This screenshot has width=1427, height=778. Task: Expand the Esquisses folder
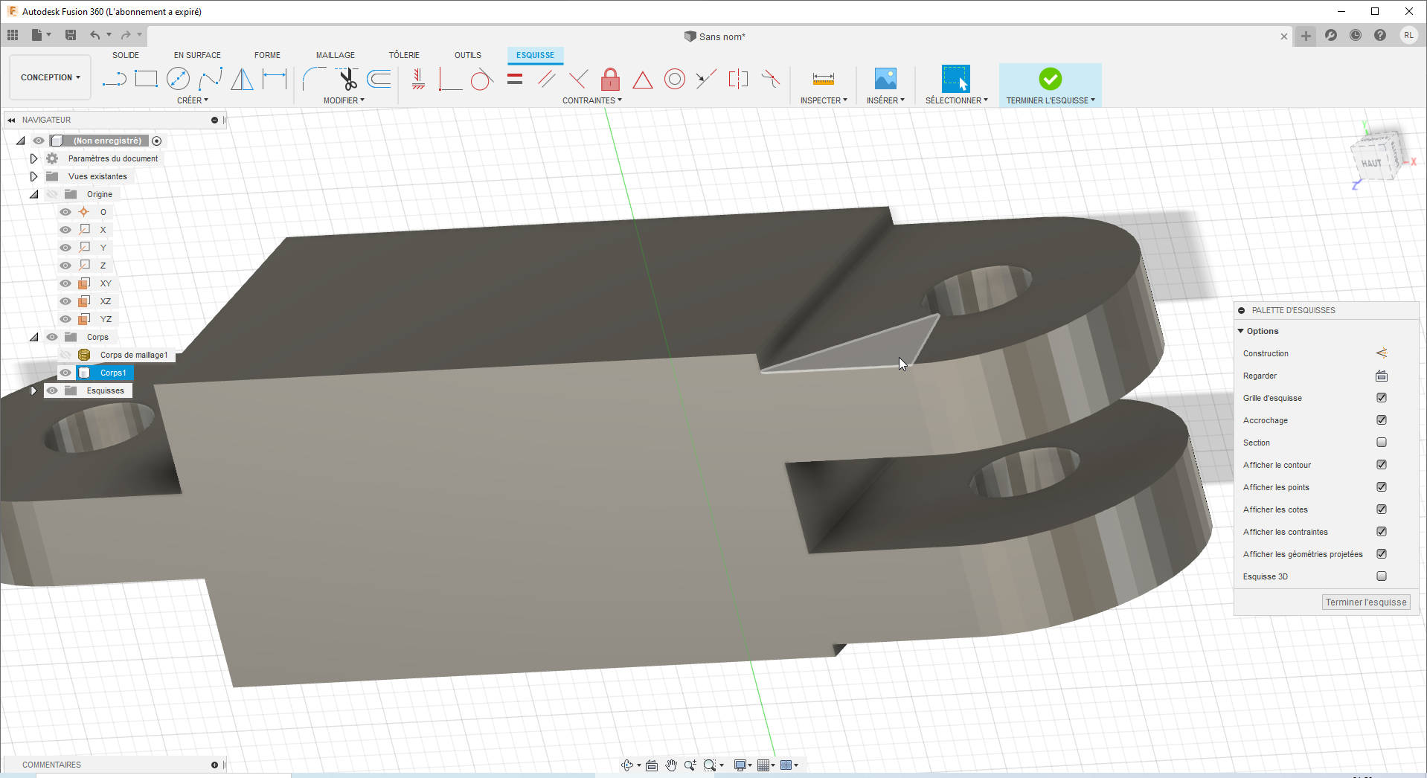pos(33,390)
